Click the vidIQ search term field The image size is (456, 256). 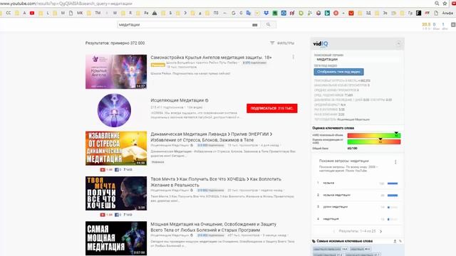[356, 59]
